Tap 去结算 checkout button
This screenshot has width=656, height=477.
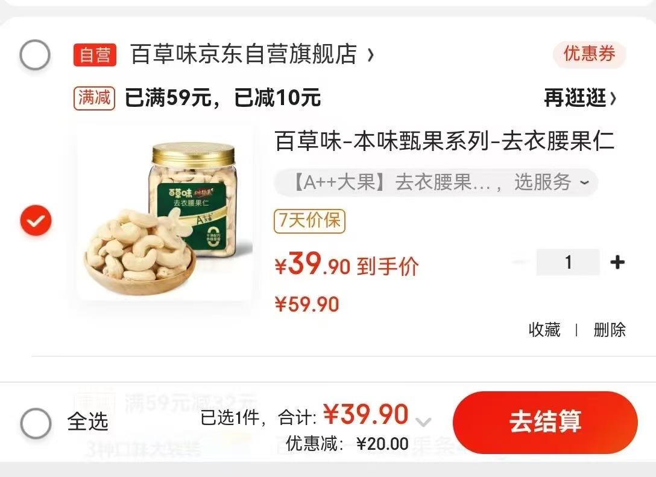coord(545,422)
